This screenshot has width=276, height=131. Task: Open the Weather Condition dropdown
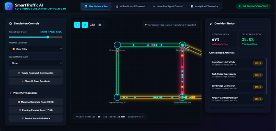(36, 49)
